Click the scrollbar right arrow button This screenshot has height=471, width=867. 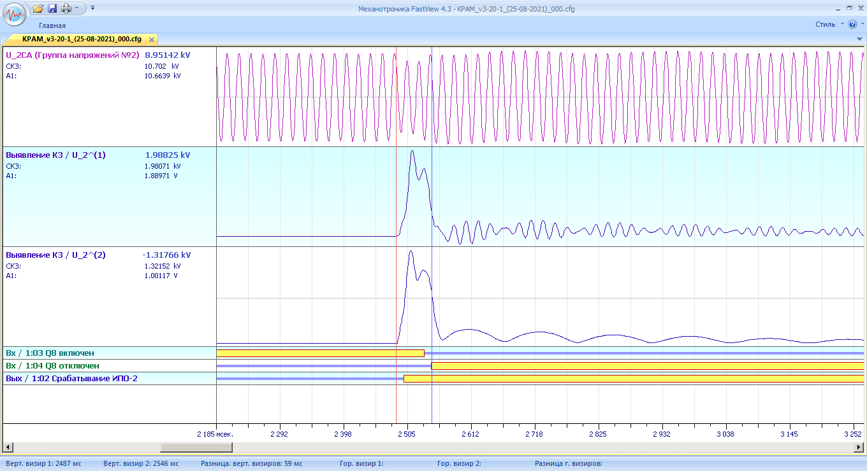coord(859,447)
